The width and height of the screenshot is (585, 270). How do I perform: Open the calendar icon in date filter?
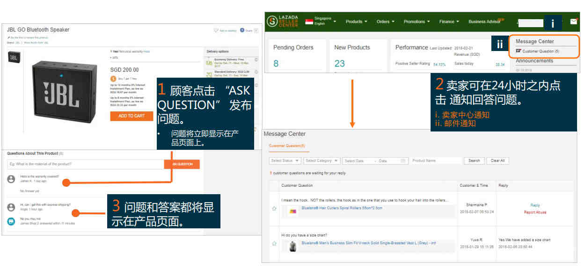[403, 161]
